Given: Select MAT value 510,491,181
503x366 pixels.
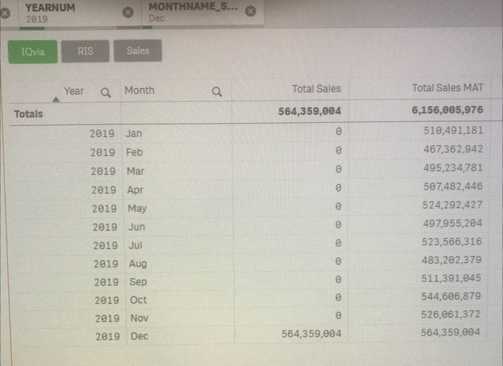Looking at the screenshot, I should pos(453,130).
